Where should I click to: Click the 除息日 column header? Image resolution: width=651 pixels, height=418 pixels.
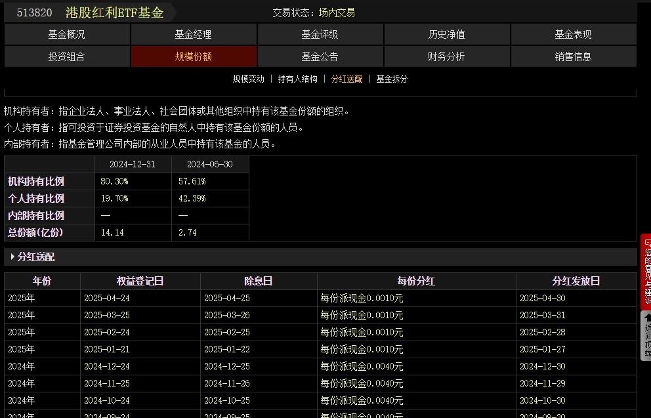[x=259, y=281]
